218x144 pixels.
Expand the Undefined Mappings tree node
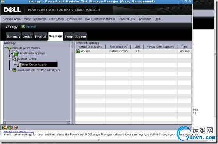10,53
